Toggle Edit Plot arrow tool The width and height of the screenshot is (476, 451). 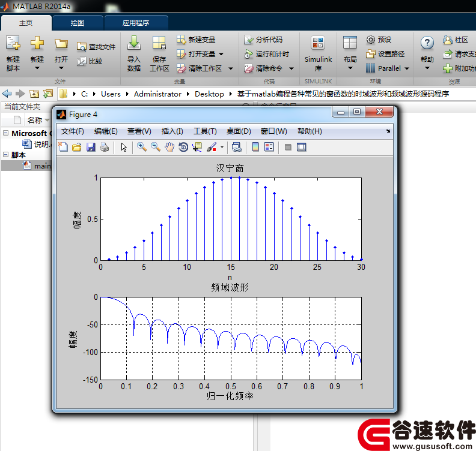click(x=124, y=147)
